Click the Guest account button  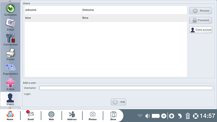click(201, 30)
